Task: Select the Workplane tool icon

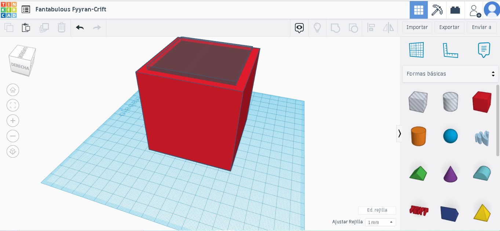Action: (x=416, y=50)
